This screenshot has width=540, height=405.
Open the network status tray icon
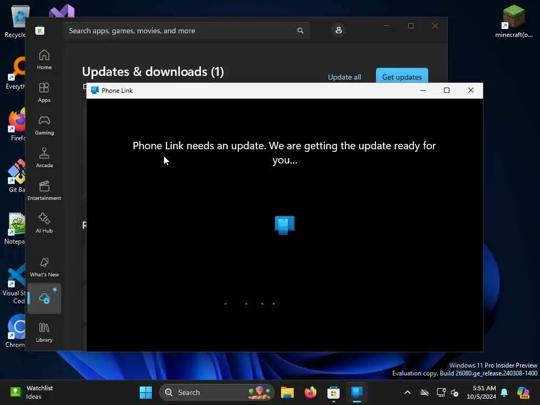pos(441,392)
